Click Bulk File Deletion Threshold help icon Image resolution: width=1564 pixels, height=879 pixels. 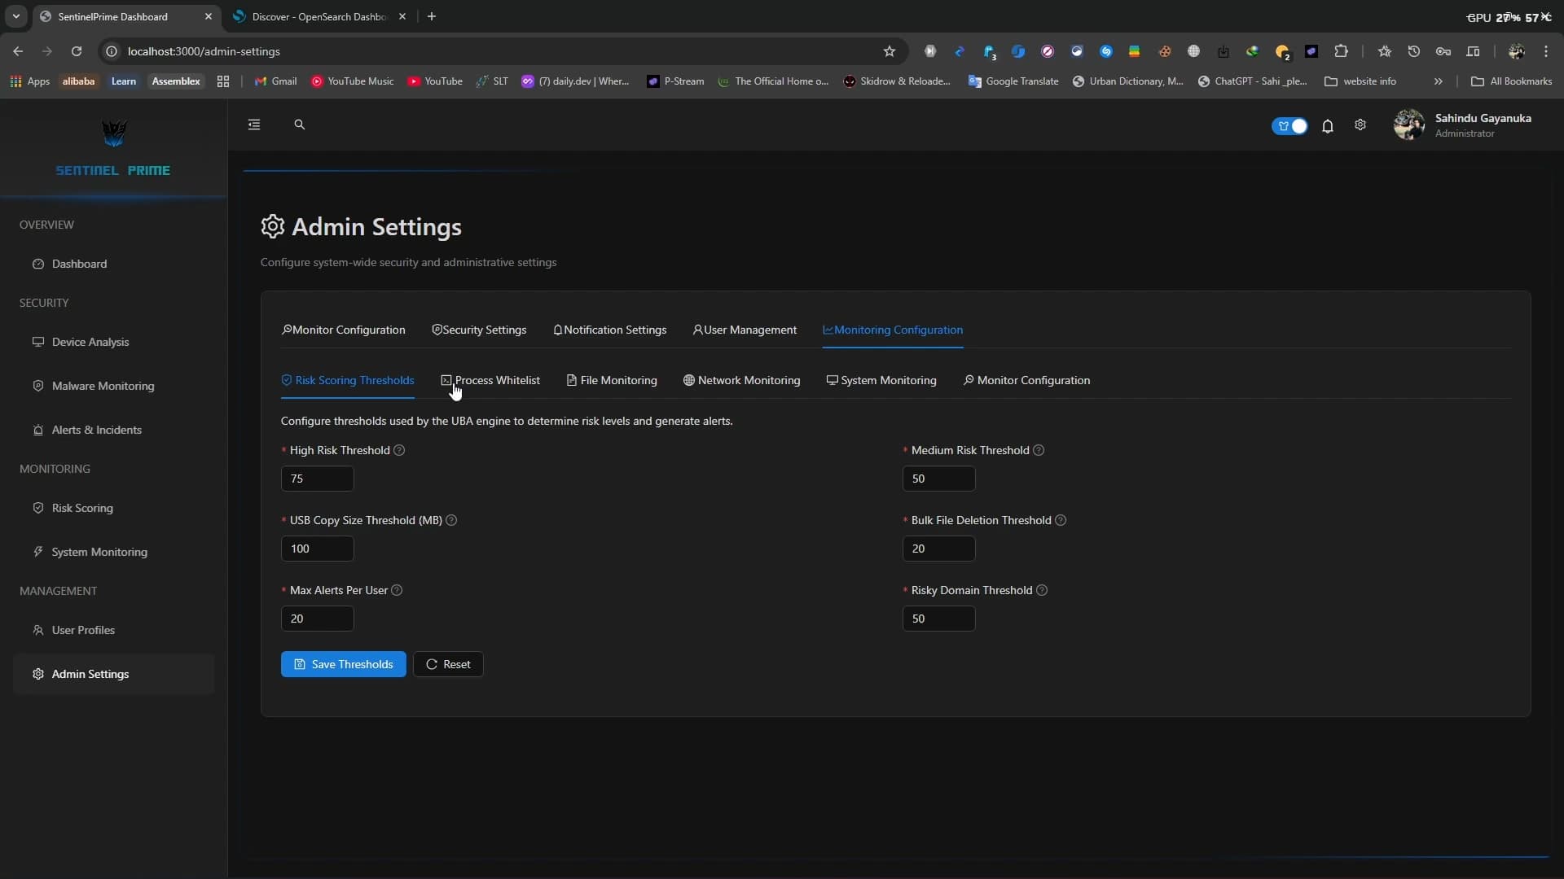point(1061,520)
